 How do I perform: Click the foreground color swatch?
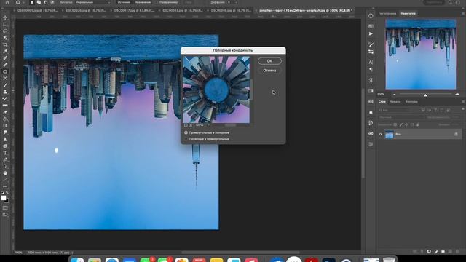pyautogui.click(x=3, y=198)
